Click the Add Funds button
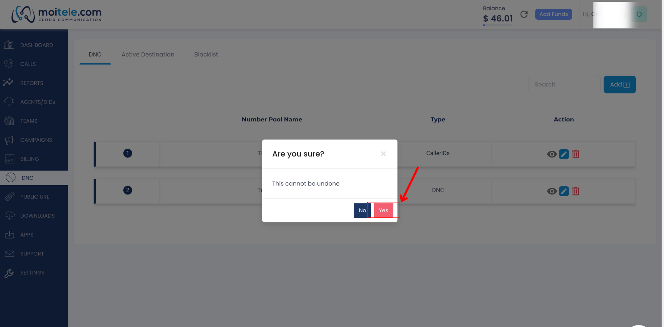The height and width of the screenshot is (327, 664). 553,14
